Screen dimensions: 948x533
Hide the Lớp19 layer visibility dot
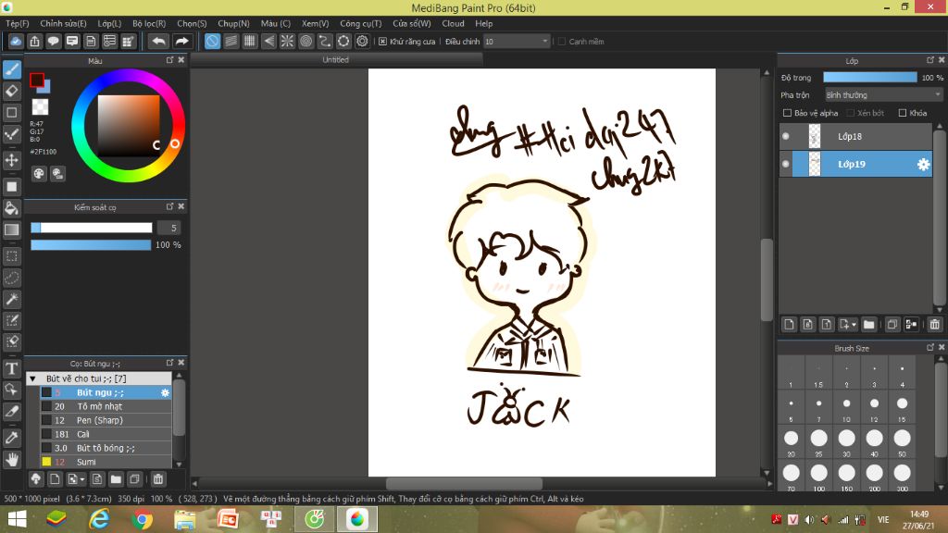785,164
